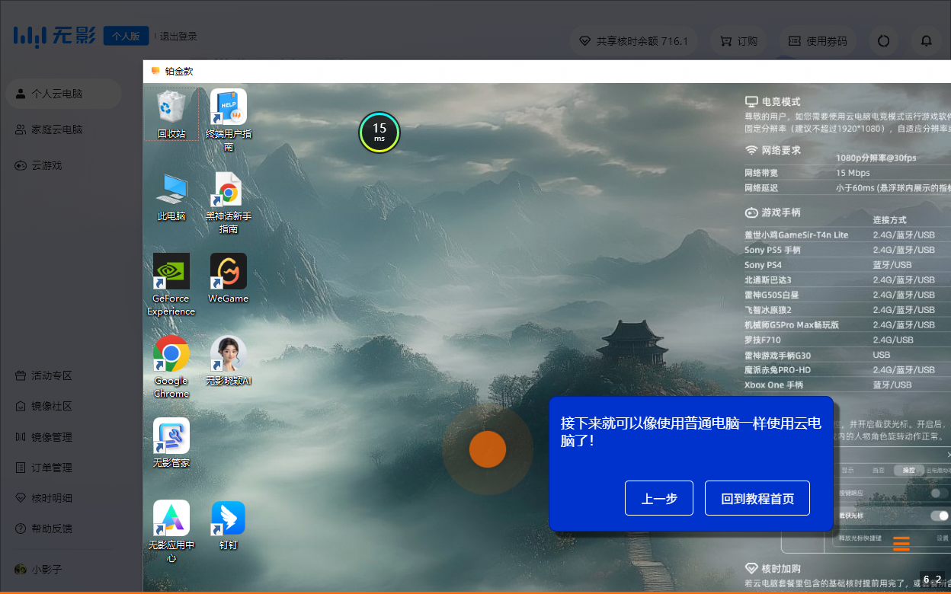Select 云游戏 in the left sidebar
The image size is (951, 594).
[46, 165]
